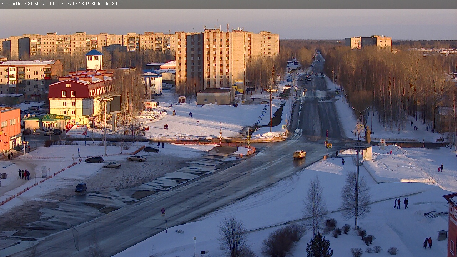Click the "1.00 fr/s" frame rate value
457x257 pixels.
[x=57, y=4]
